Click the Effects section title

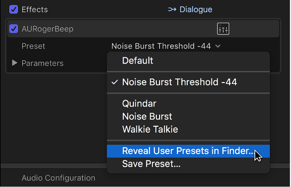(x=35, y=9)
